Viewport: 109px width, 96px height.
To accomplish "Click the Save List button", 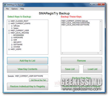I will coord(70,69).
